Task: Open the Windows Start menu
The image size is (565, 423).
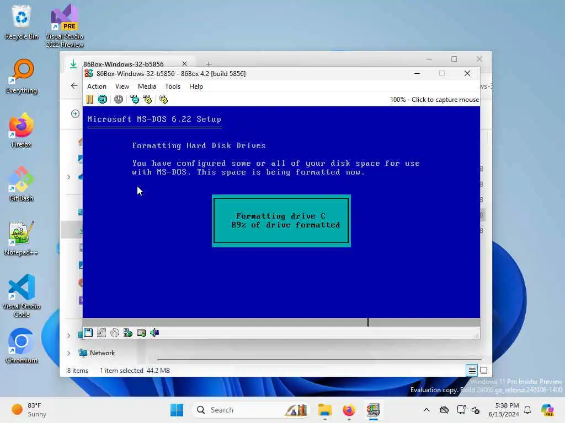Action: 177,410
